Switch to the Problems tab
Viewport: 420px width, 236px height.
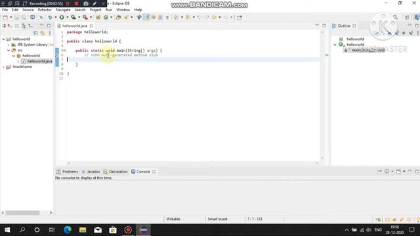[x=67, y=172]
